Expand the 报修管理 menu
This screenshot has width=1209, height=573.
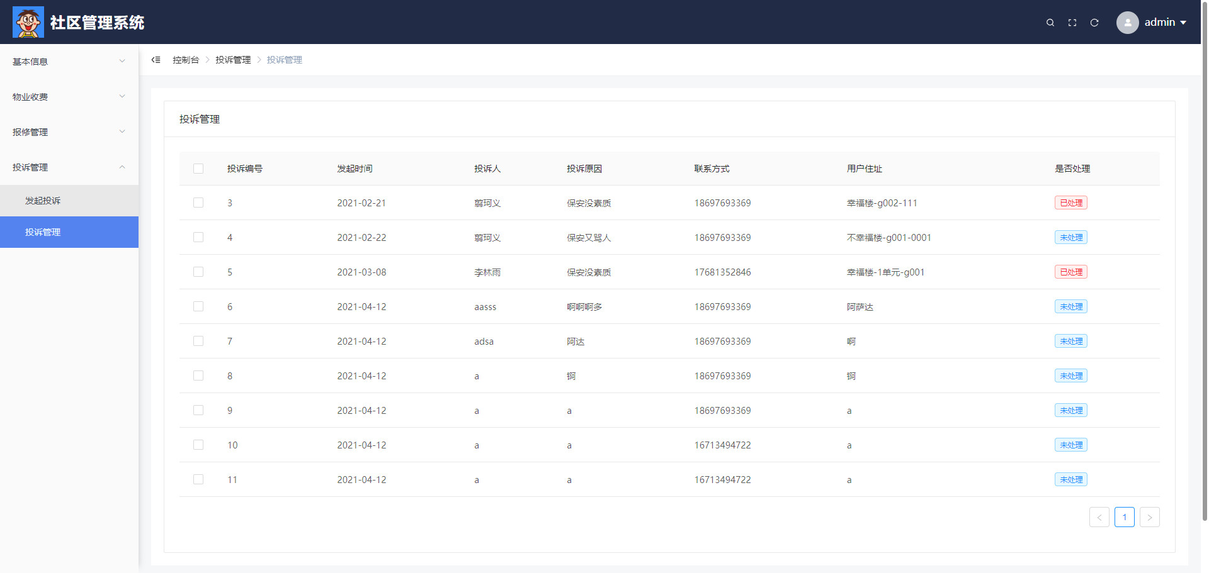point(69,132)
